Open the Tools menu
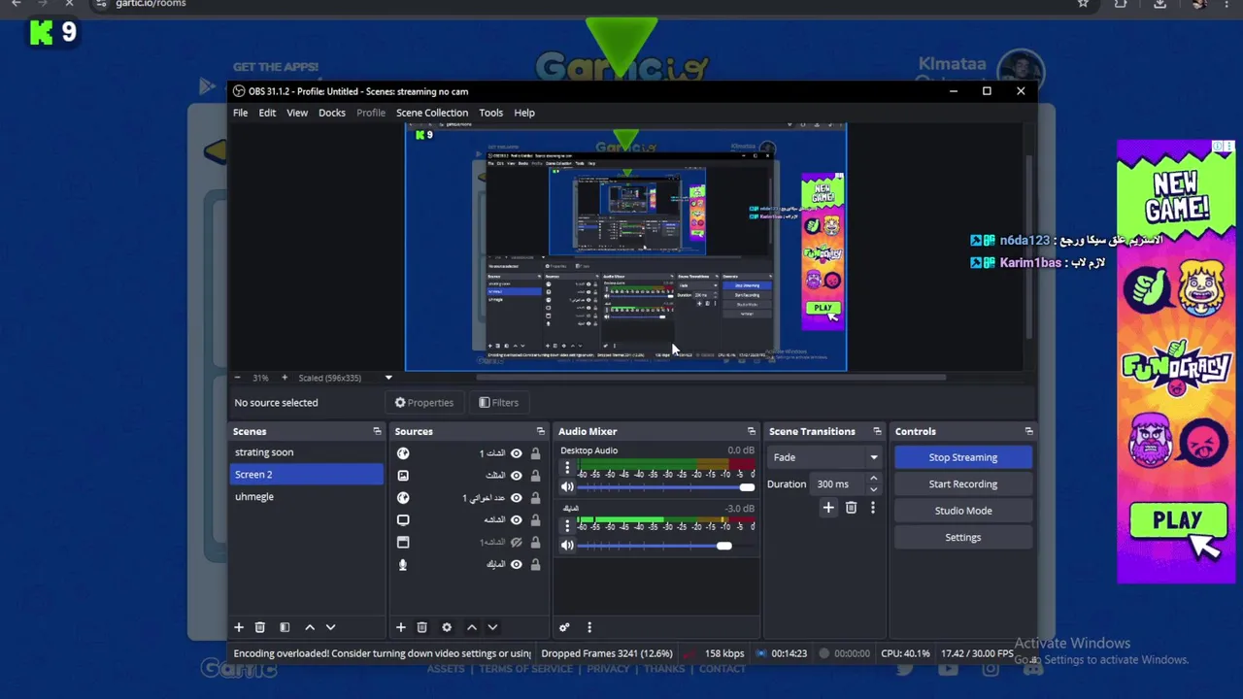 pyautogui.click(x=490, y=113)
